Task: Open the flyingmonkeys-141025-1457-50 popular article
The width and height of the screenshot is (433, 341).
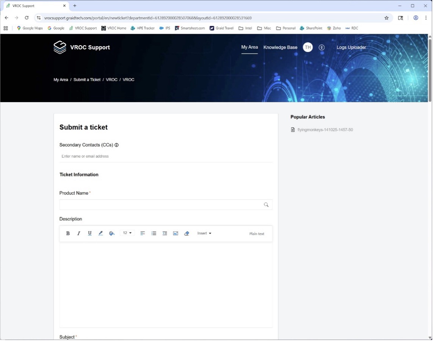Action: [325, 130]
